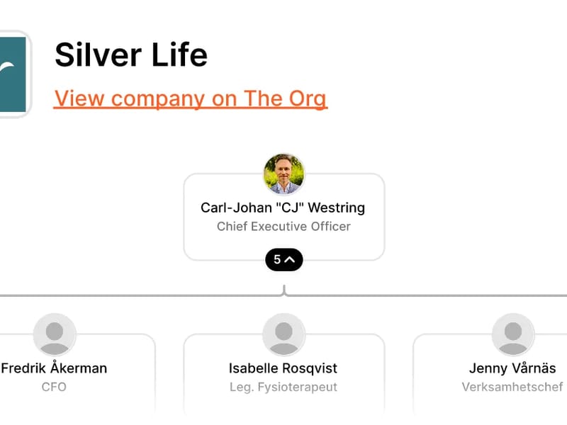Viewport: 567px width, 425px height.
Task: Click Jenny Vårnäs's avatar placeholder icon
Action: click(x=512, y=334)
